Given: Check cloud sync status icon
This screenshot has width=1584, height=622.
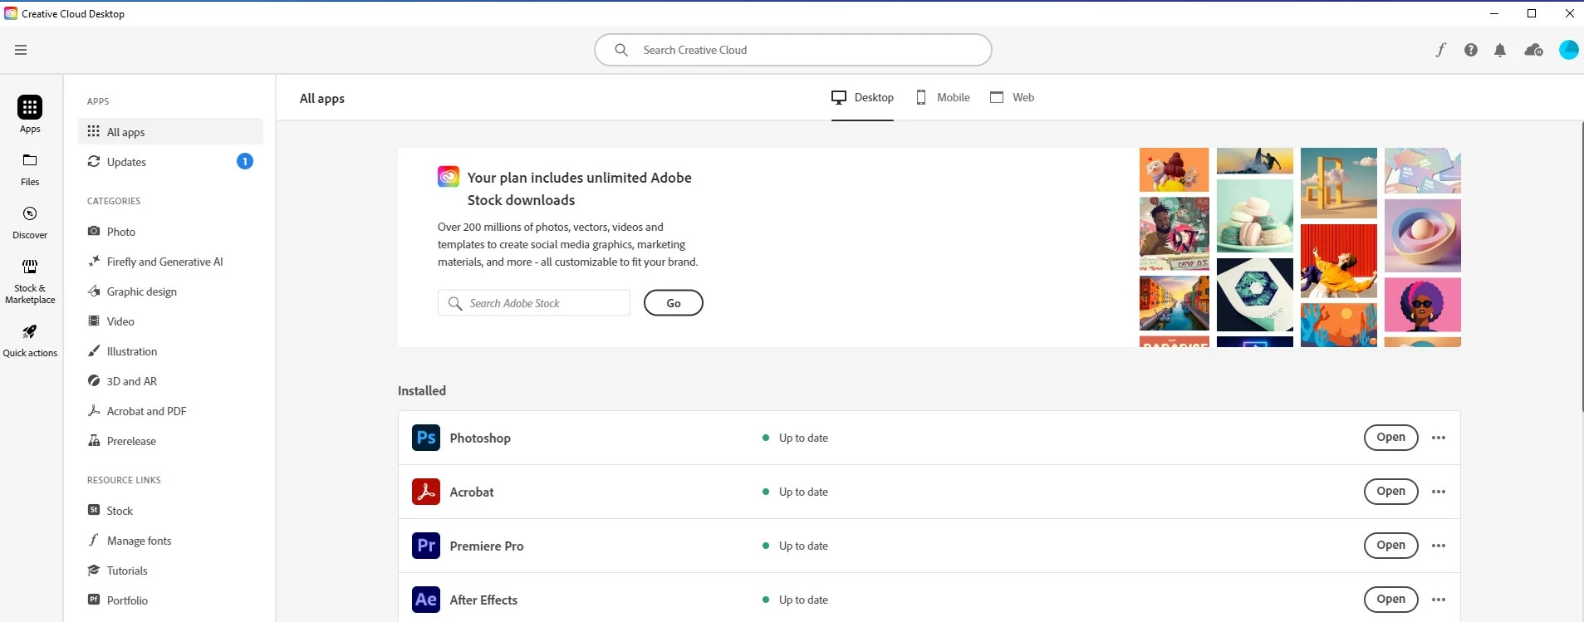Looking at the screenshot, I should (x=1533, y=50).
